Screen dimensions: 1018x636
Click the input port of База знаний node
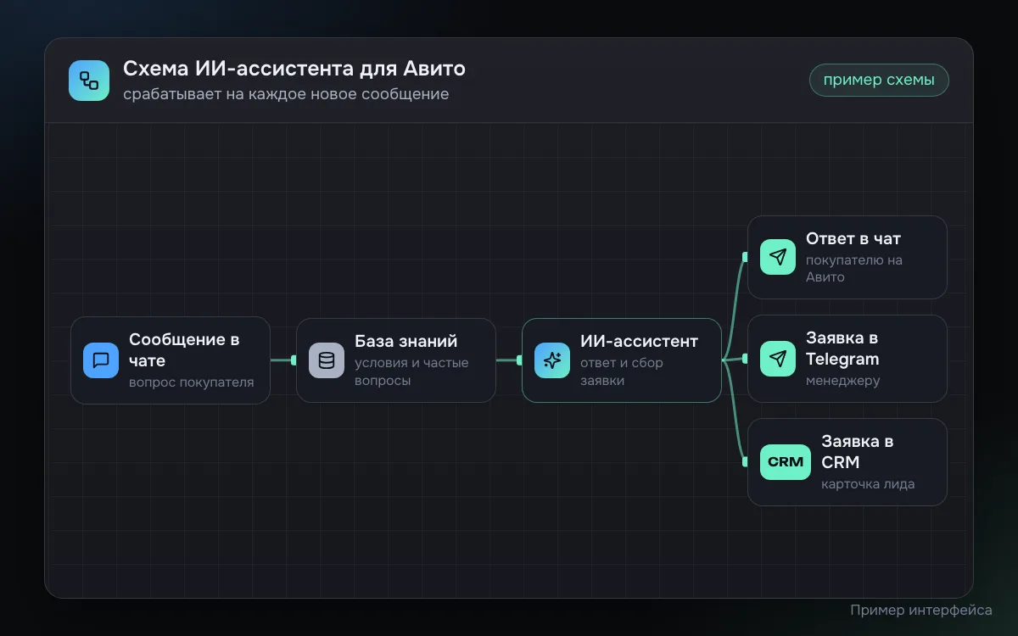294,360
